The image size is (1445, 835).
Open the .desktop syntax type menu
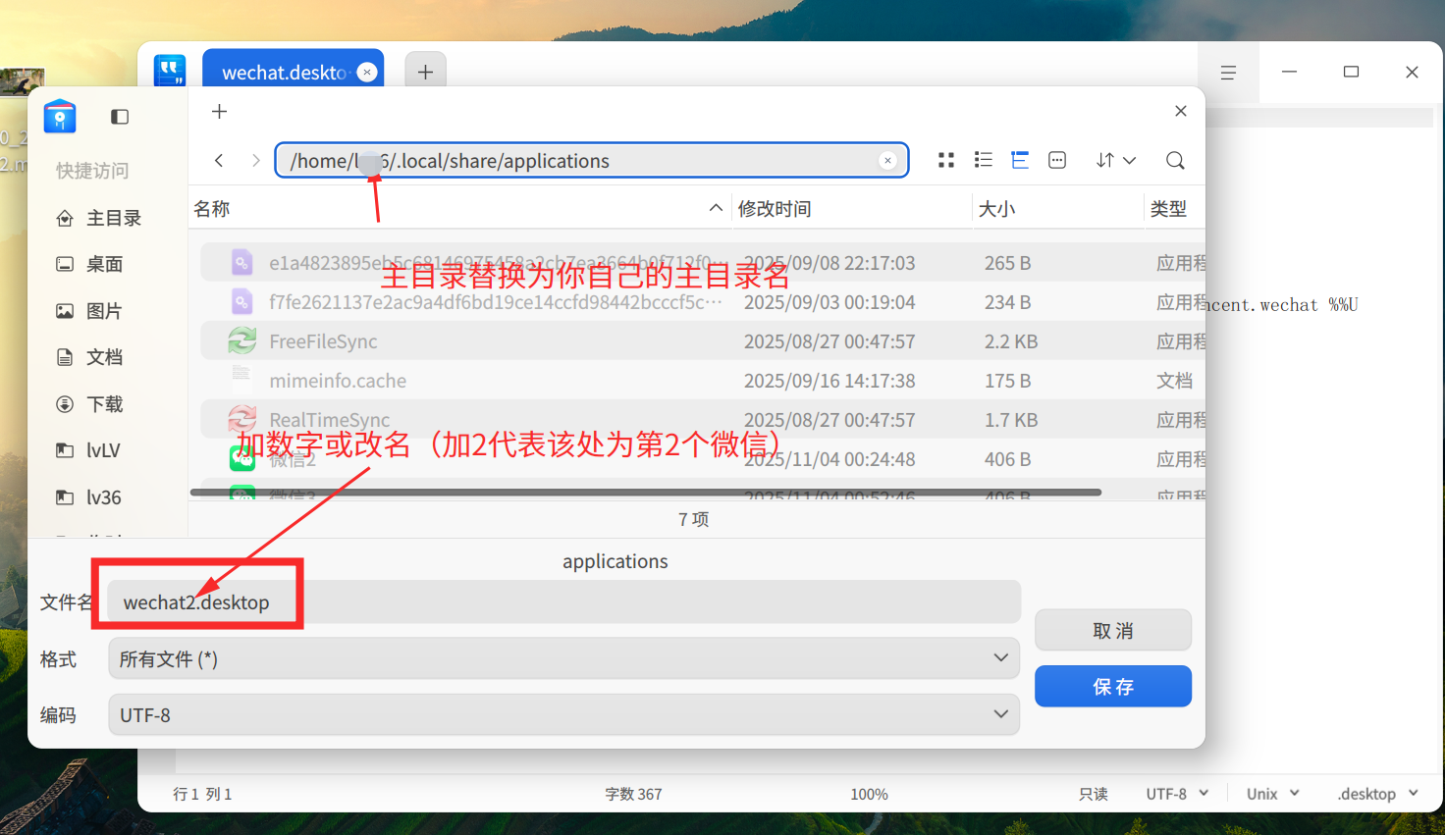1377,794
